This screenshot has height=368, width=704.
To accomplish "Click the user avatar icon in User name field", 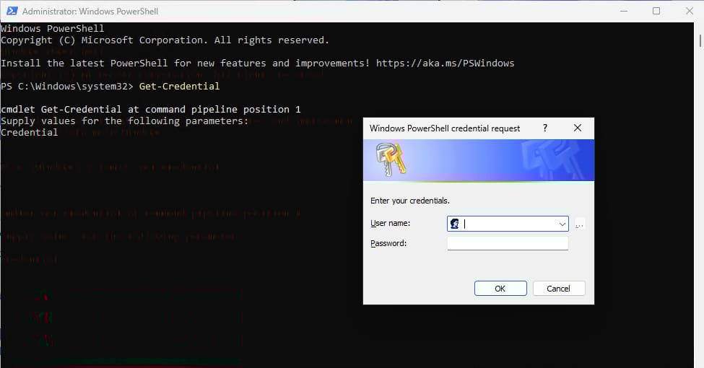I will (455, 224).
